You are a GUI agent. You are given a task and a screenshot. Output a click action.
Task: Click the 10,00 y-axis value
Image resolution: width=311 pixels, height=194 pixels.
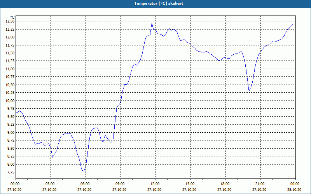pyautogui.click(x=10, y=101)
